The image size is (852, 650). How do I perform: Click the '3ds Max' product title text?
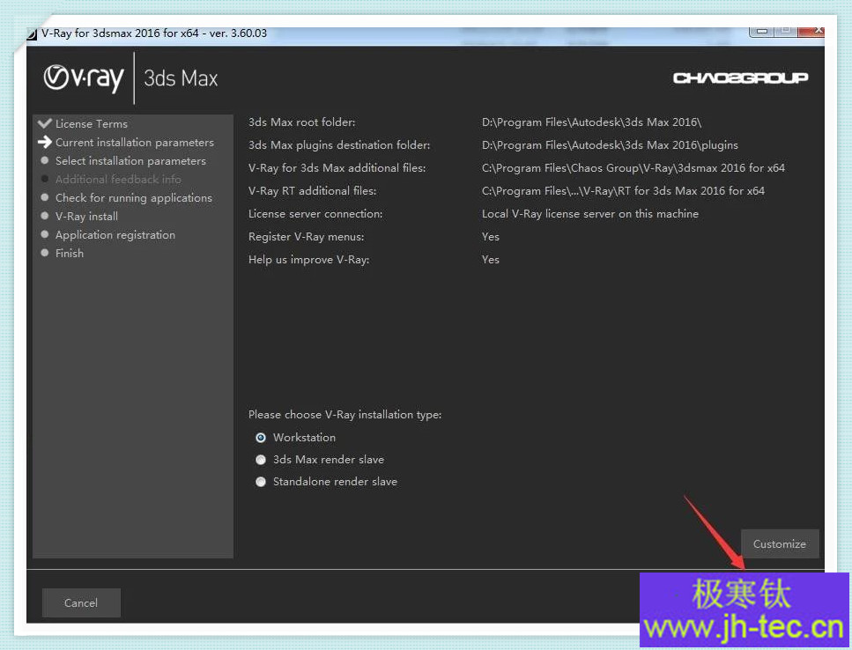coord(181,78)
